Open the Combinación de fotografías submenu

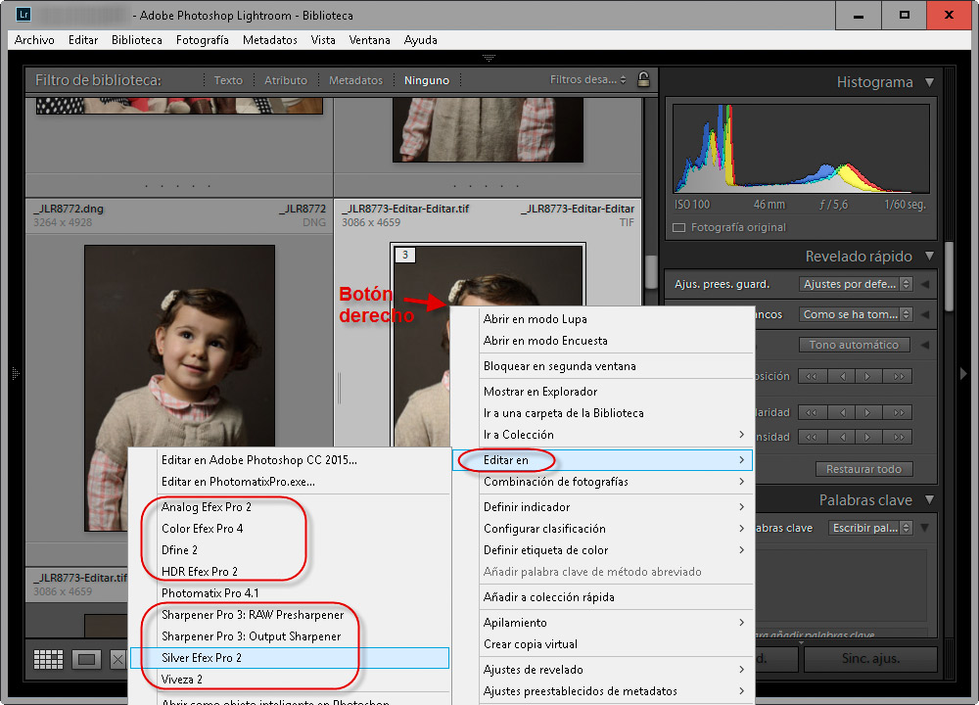coord(602,482)
